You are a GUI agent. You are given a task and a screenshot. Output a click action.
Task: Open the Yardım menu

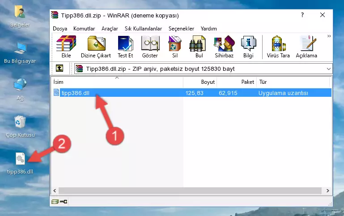click(x=208, y=29)
